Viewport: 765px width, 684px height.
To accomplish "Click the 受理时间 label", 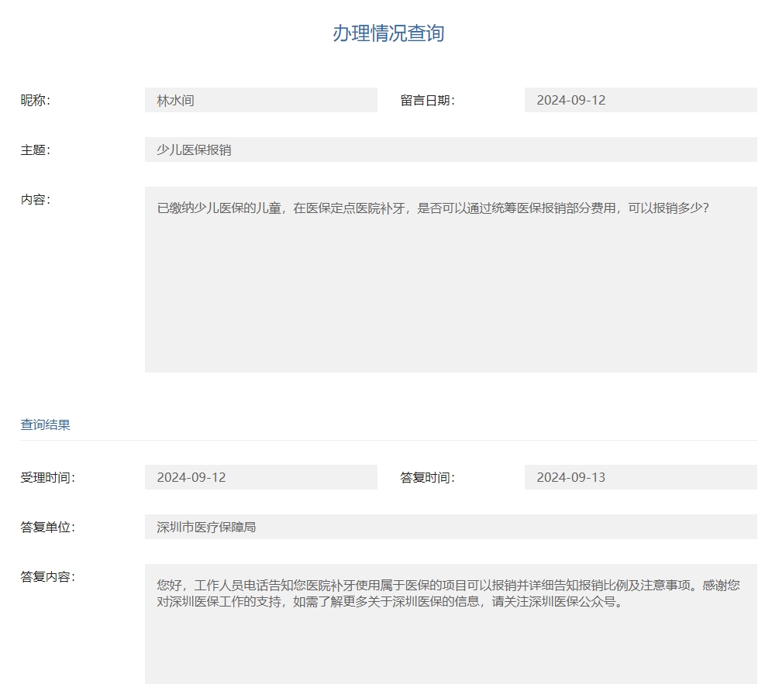I will click(48, 477).
